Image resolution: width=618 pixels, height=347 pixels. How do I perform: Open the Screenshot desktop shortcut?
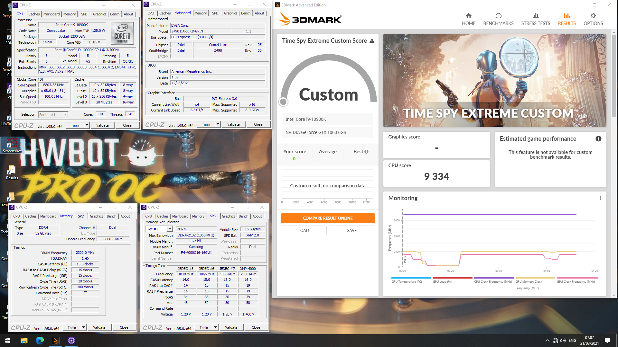point(12,145)
